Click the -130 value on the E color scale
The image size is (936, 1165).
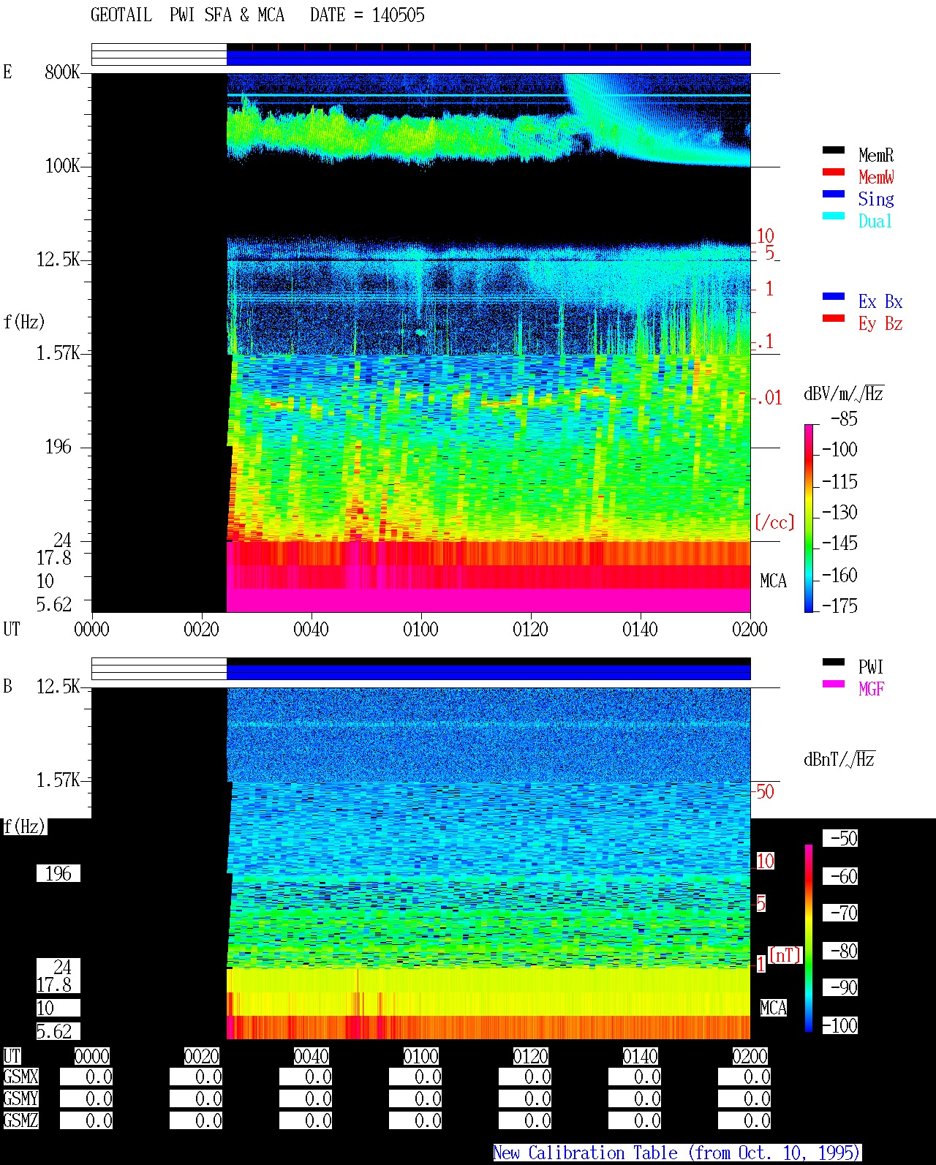[839, 512]
